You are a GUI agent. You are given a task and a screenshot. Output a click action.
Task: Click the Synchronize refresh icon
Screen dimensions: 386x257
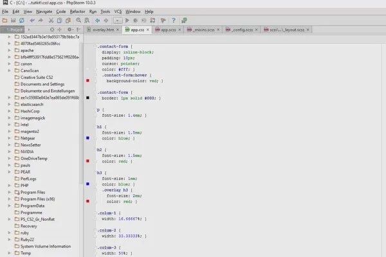click(22, 20)
